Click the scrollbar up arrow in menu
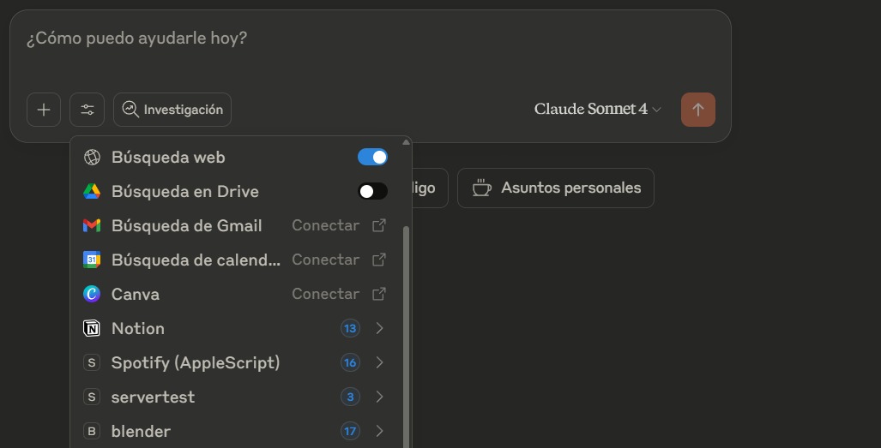The height and width of the screenshot is (448, 881). [407, 142]
